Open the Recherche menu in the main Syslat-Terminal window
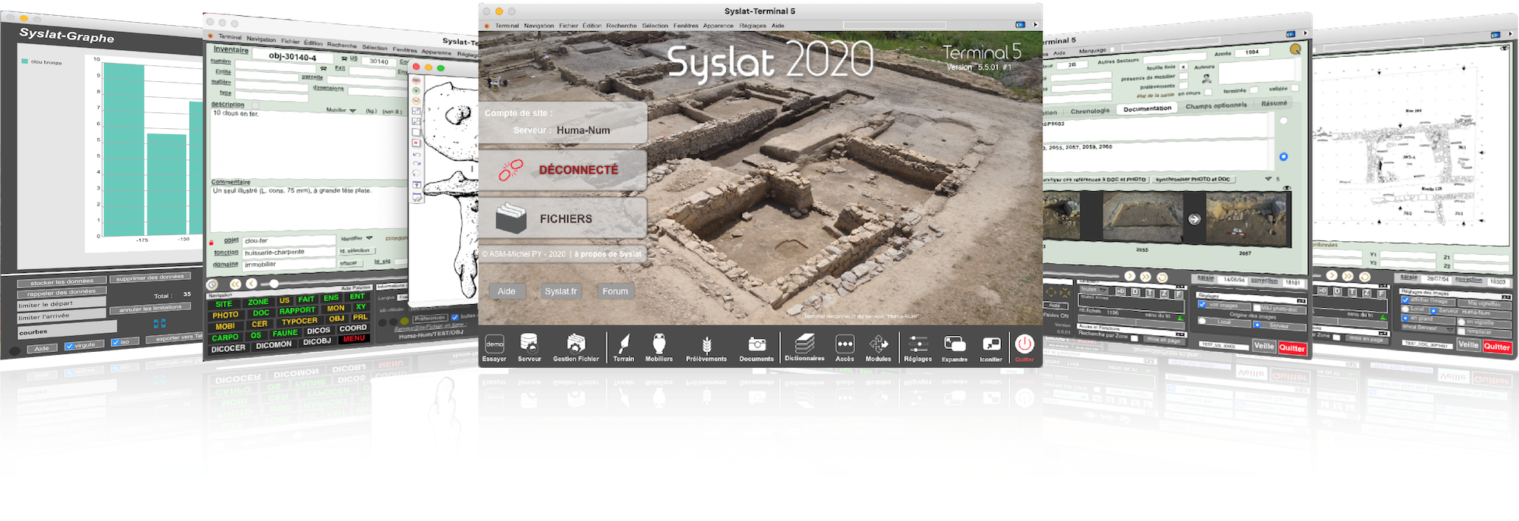This screenshot has width=1519, height=521. click(621, 26)
